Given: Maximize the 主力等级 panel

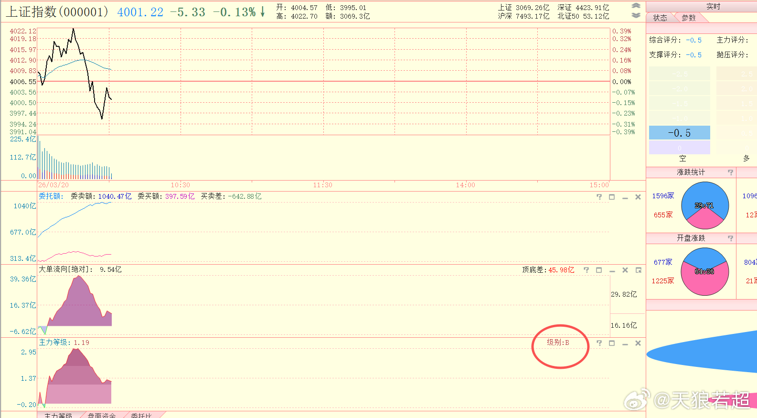Looking at the screenshot, I should click(612, 343).
